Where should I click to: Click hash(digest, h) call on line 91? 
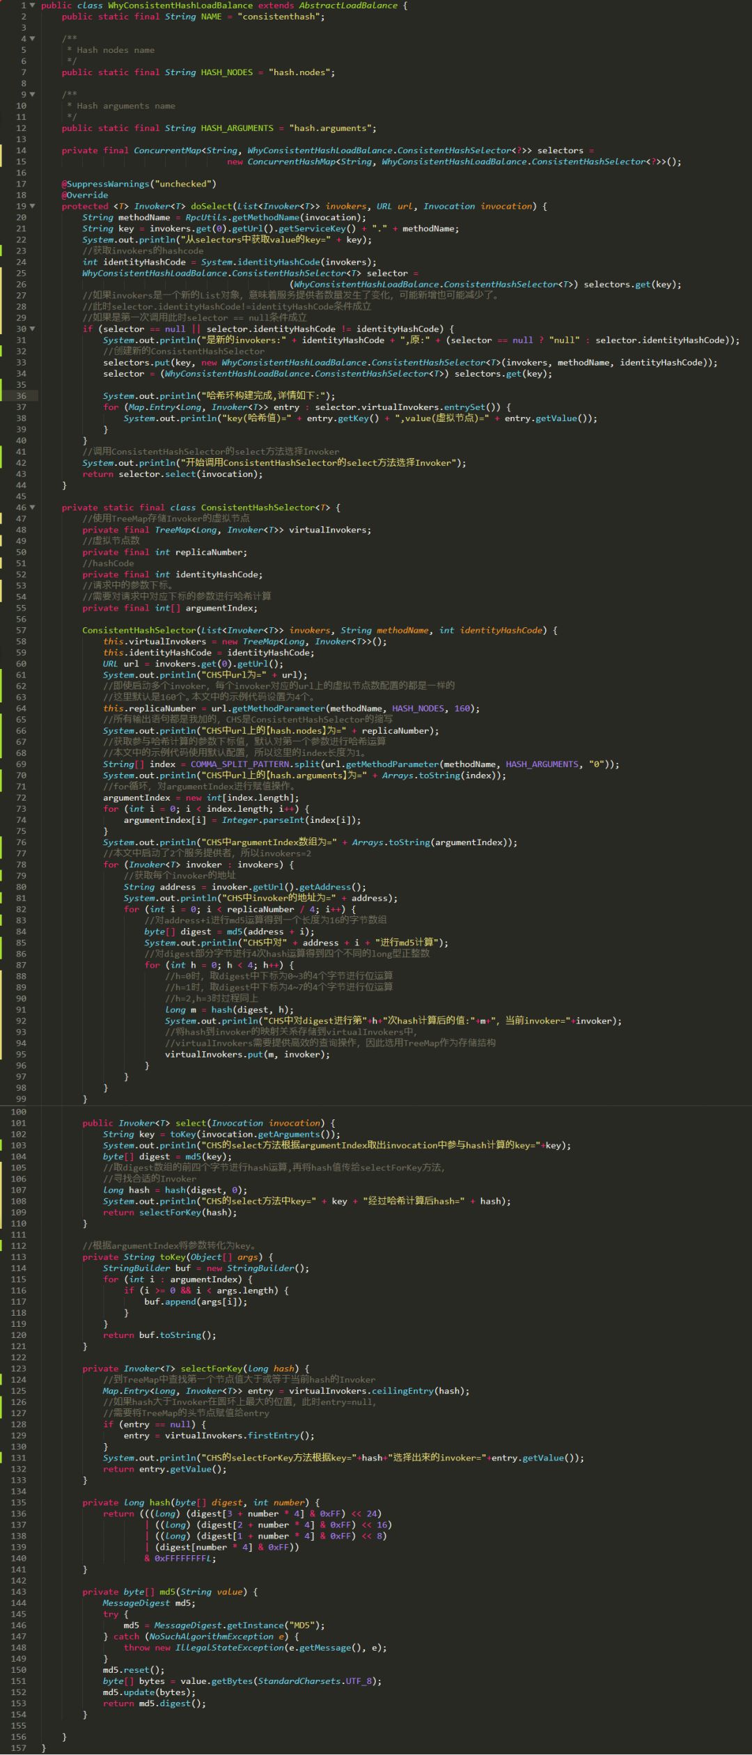(253, 1009)
